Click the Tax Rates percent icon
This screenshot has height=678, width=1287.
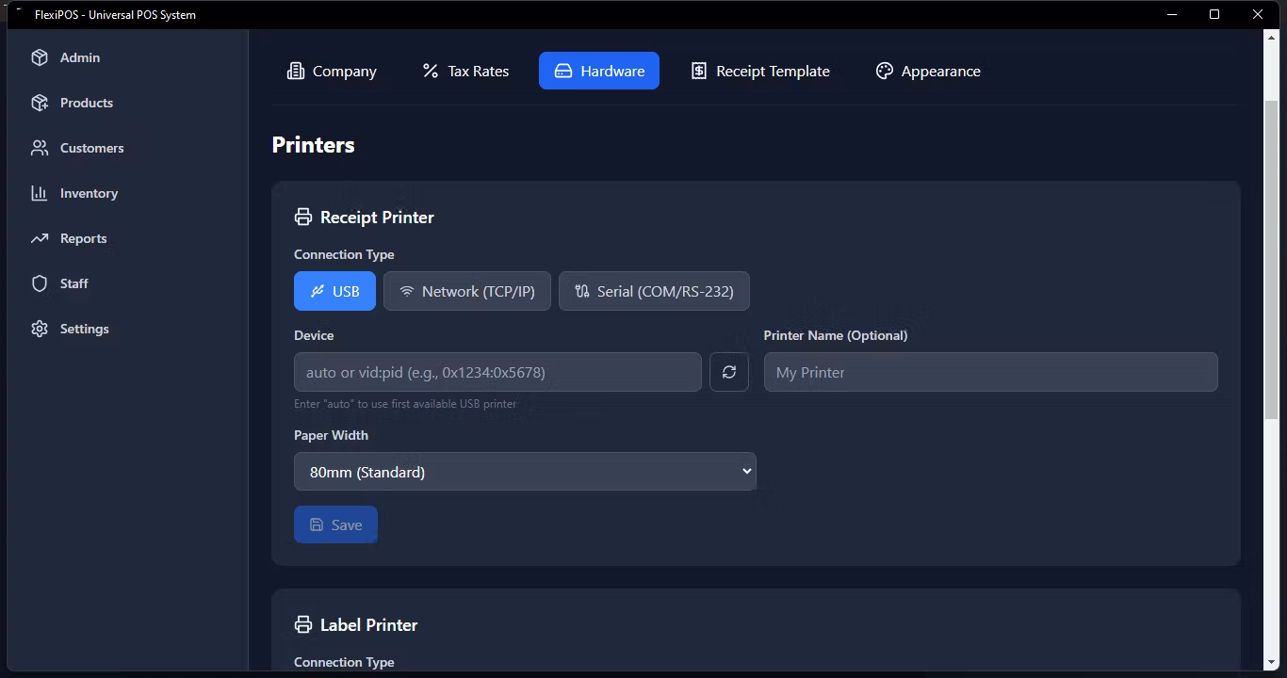(431, 71)
